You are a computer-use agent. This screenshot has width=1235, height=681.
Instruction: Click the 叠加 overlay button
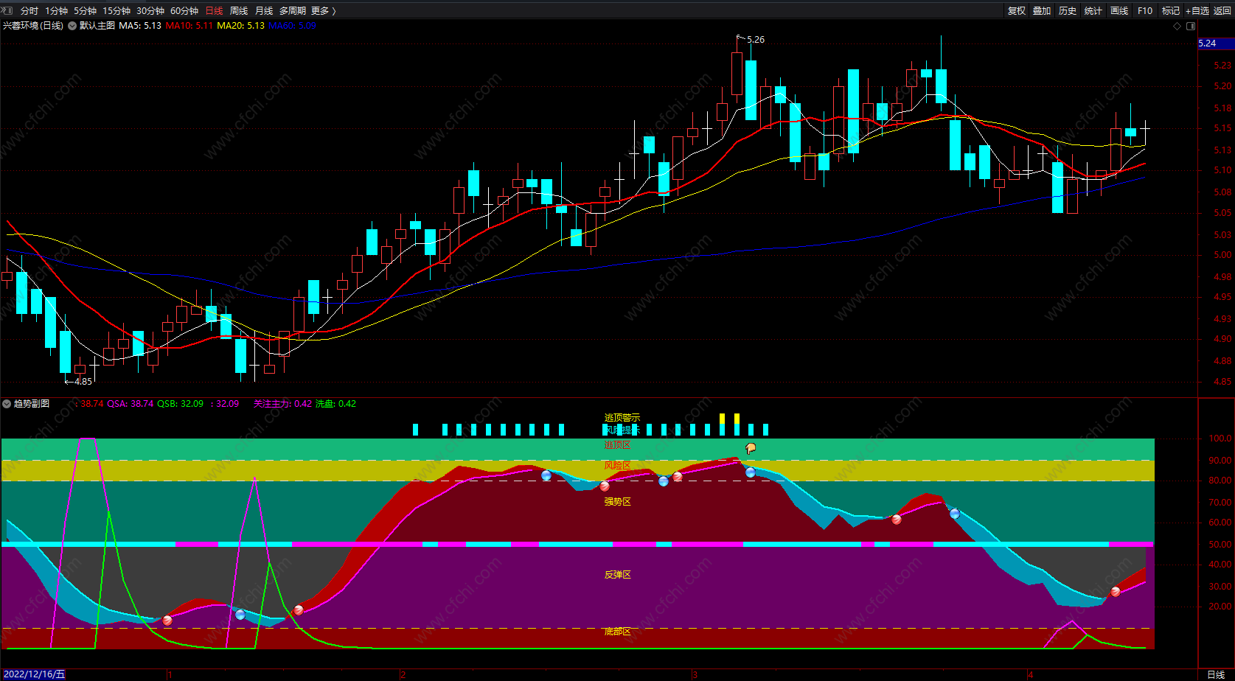pos(1042,11)
